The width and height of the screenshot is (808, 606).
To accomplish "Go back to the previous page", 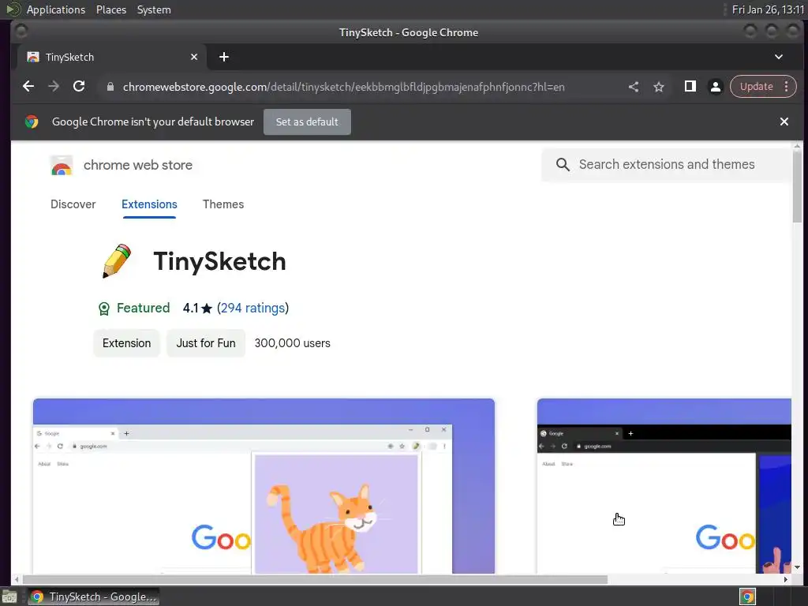I will tap(28, 87).
